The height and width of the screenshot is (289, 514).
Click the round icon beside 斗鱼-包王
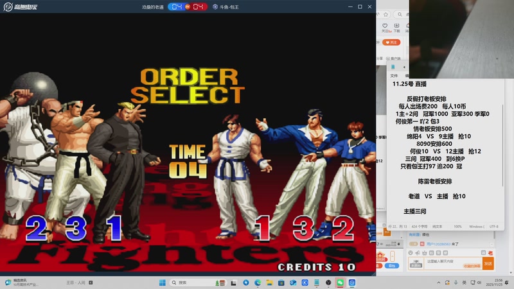click(215, 6)
